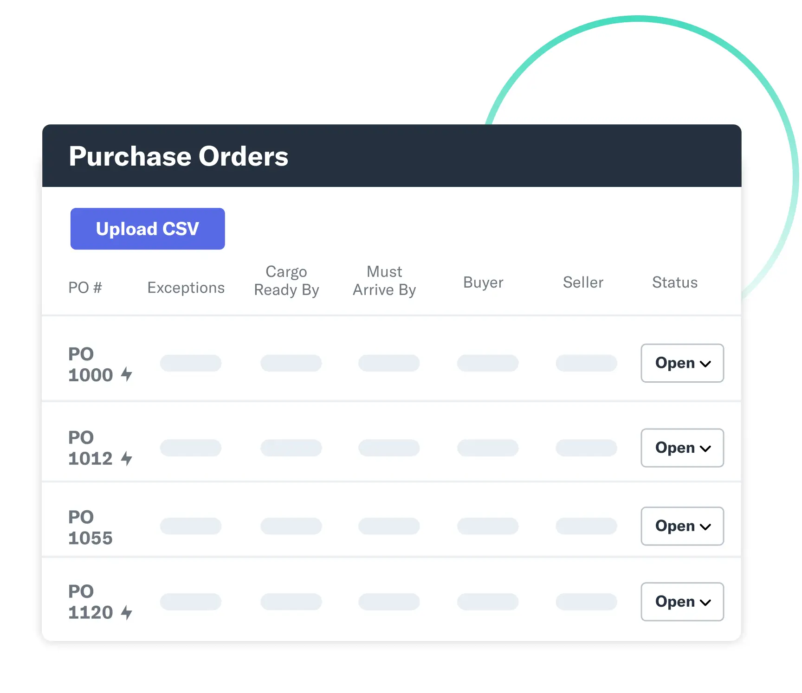This screenshot has width=802, height=693.
Task: Click the lightning bolt icon beside PO 1120
Action: (x=127, y=612)
